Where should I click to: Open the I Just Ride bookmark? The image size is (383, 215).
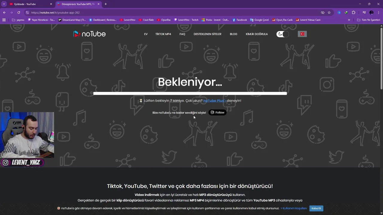146,20
